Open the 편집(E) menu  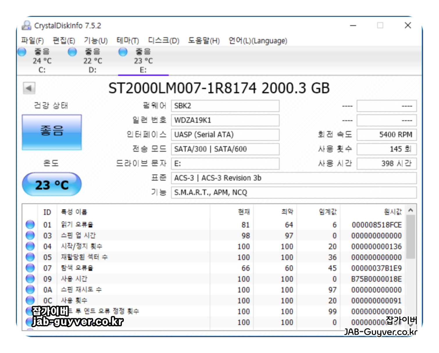pos(64,41)
